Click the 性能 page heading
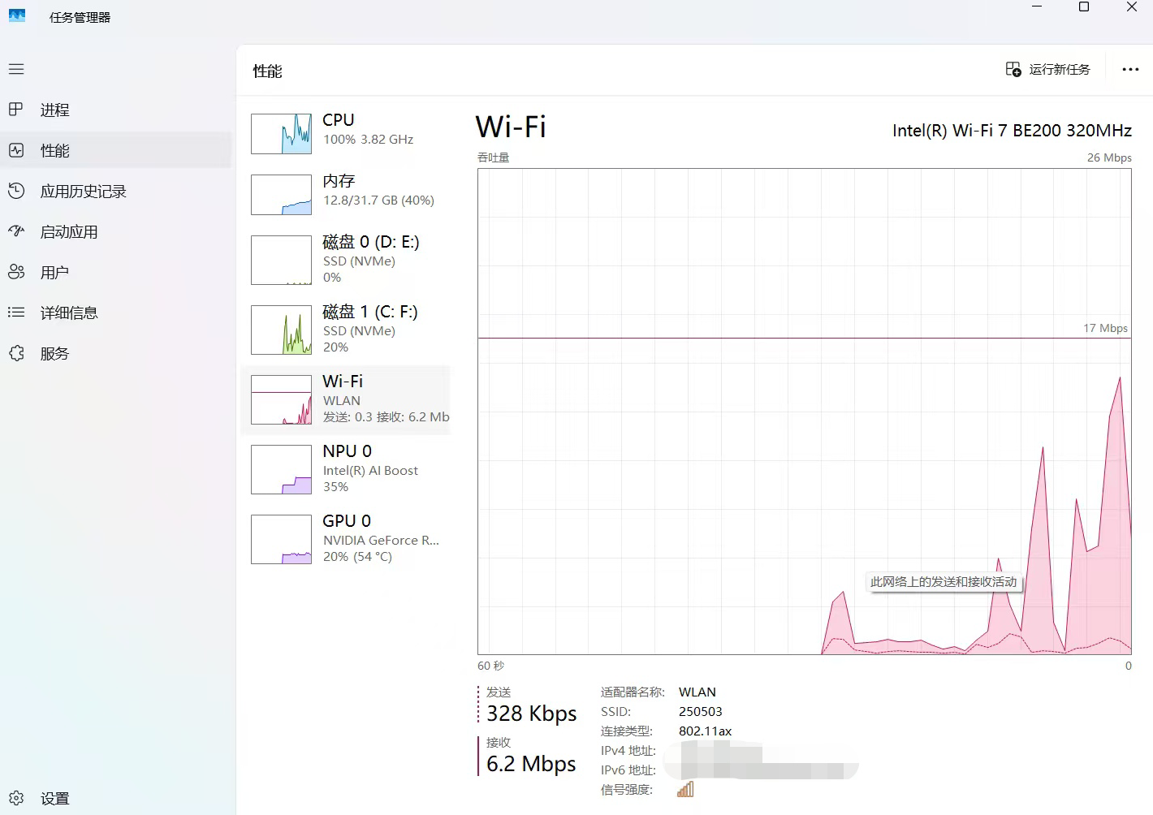 coord(267,71)
